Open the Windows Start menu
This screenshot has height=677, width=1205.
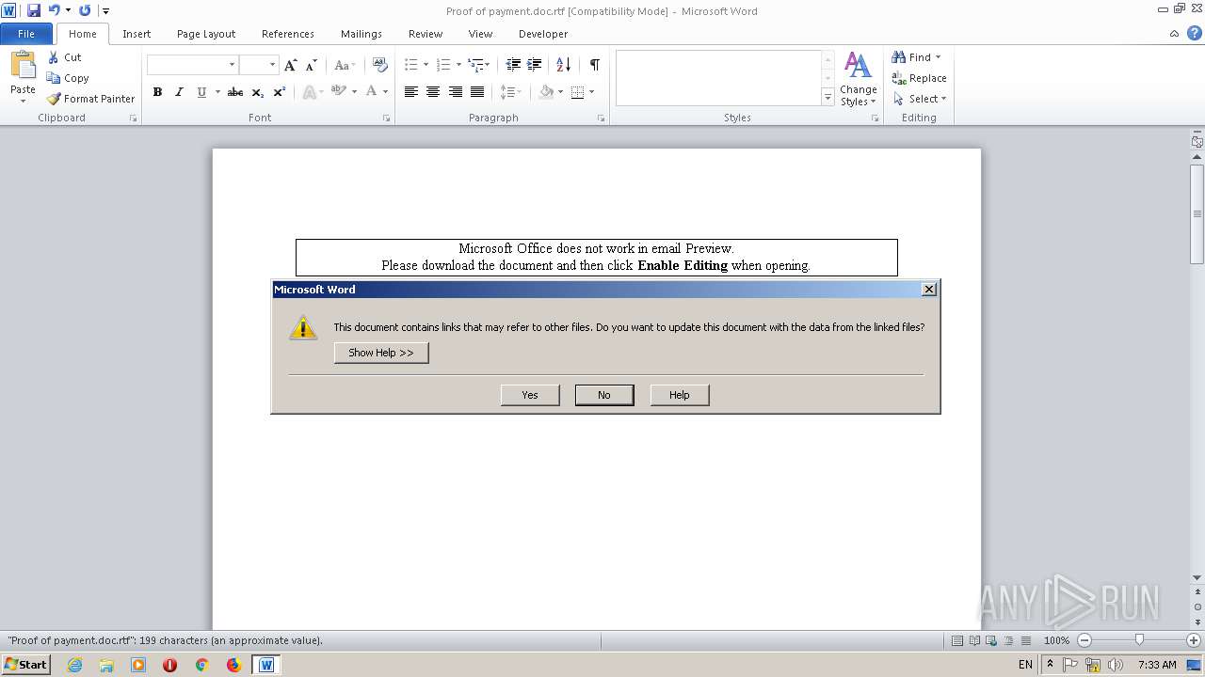[25, 665]
